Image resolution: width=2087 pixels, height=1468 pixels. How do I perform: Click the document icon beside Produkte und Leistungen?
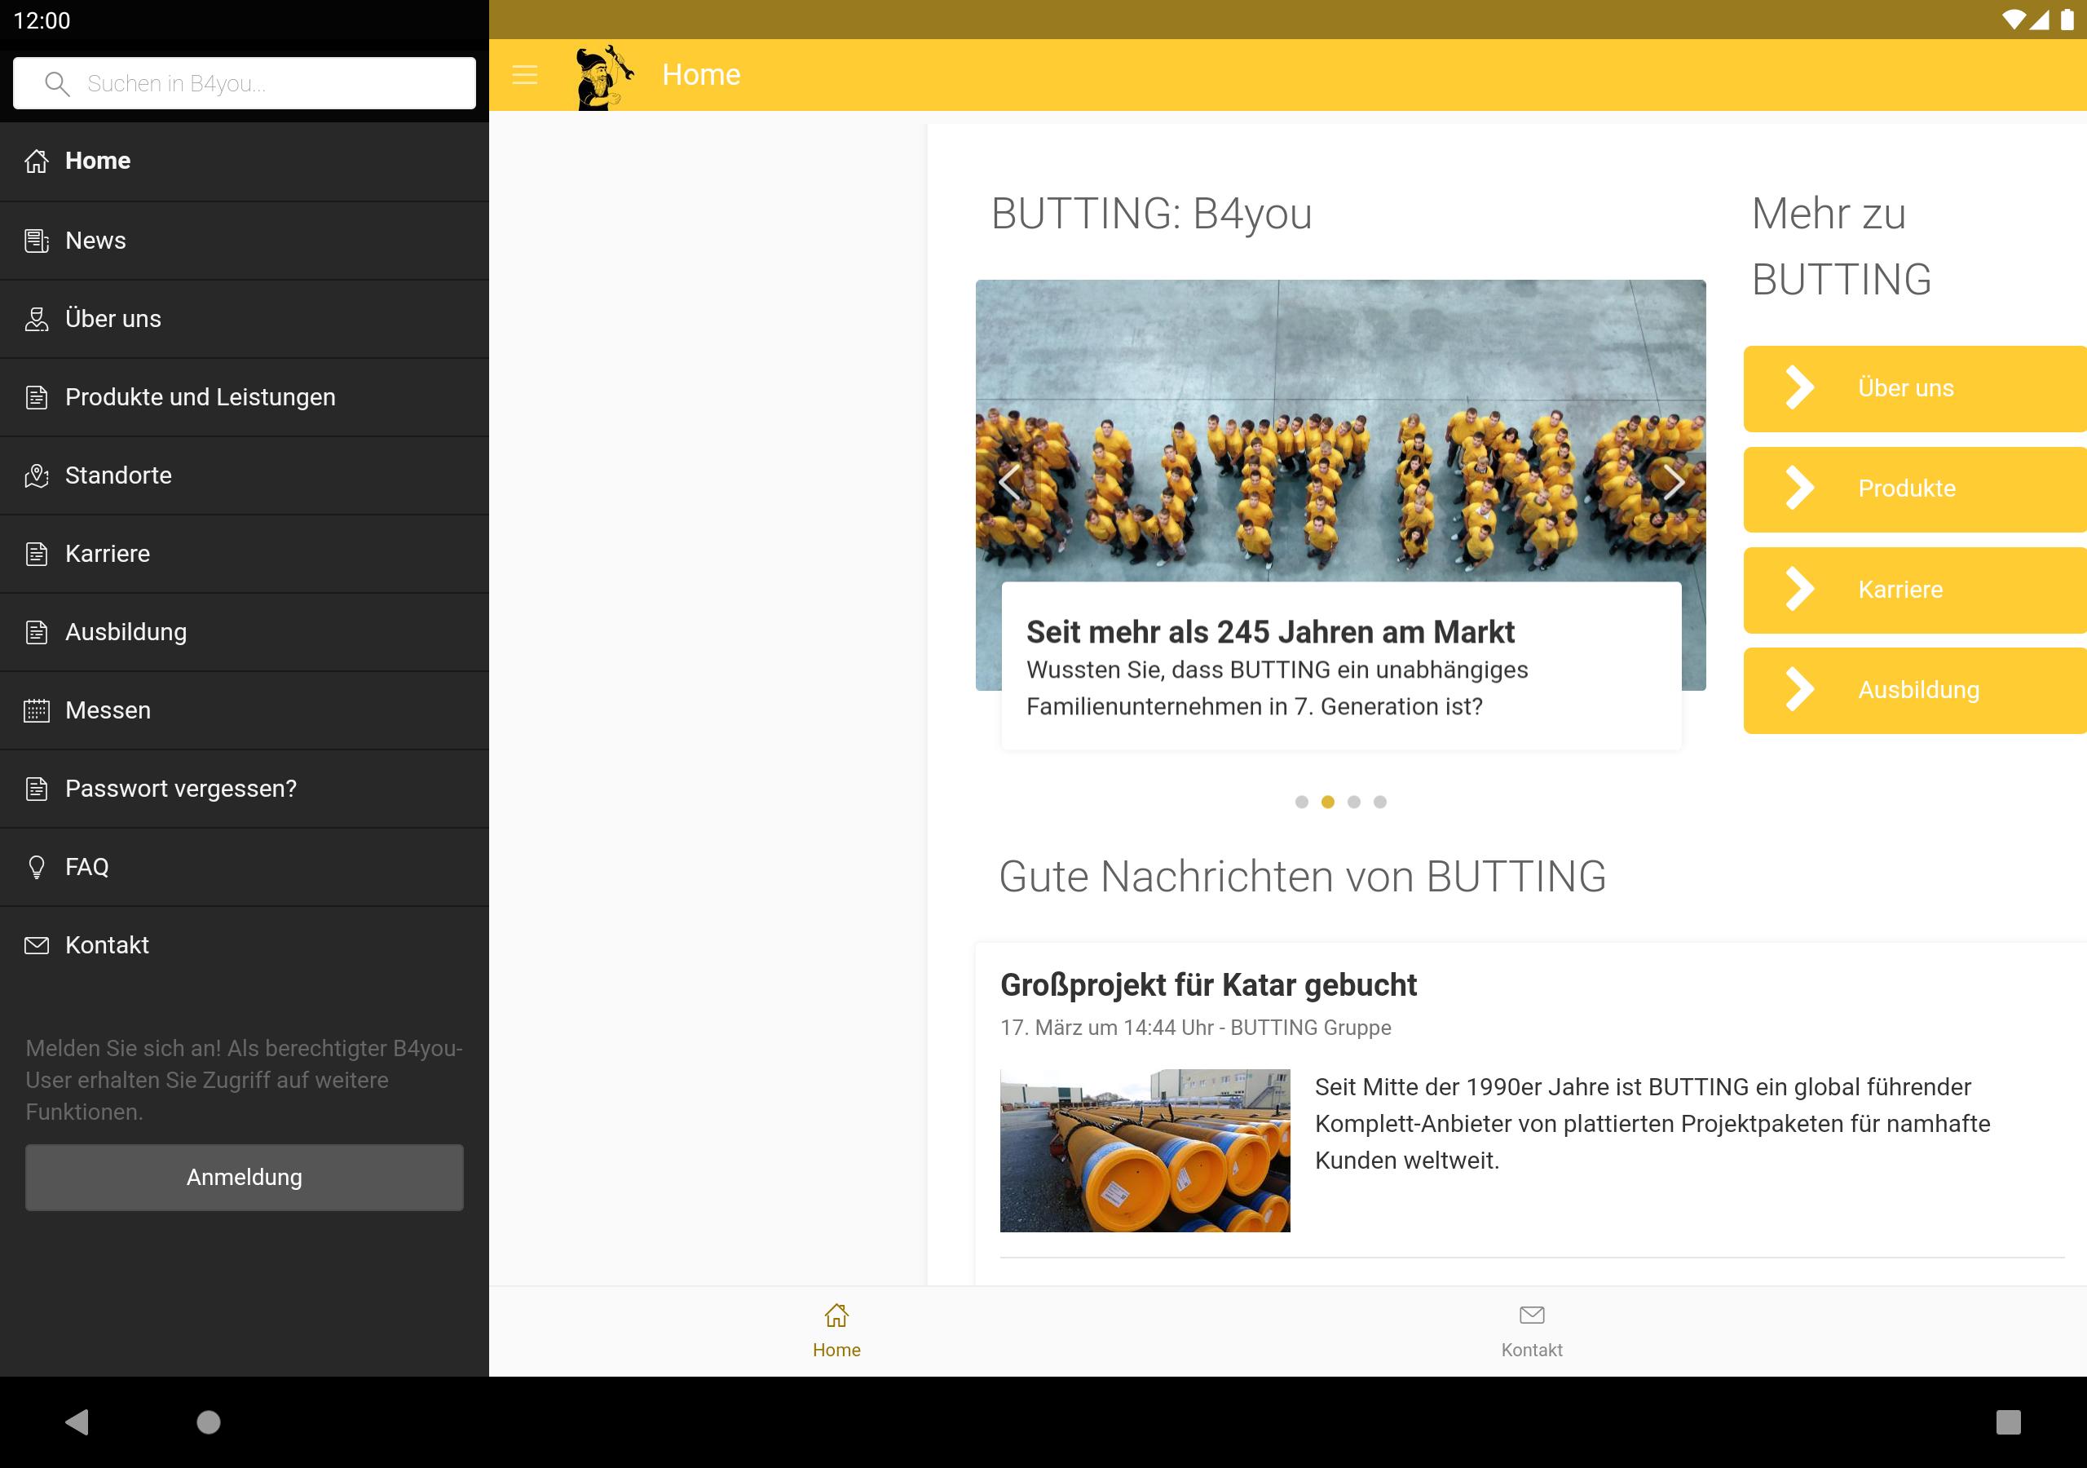37,397
